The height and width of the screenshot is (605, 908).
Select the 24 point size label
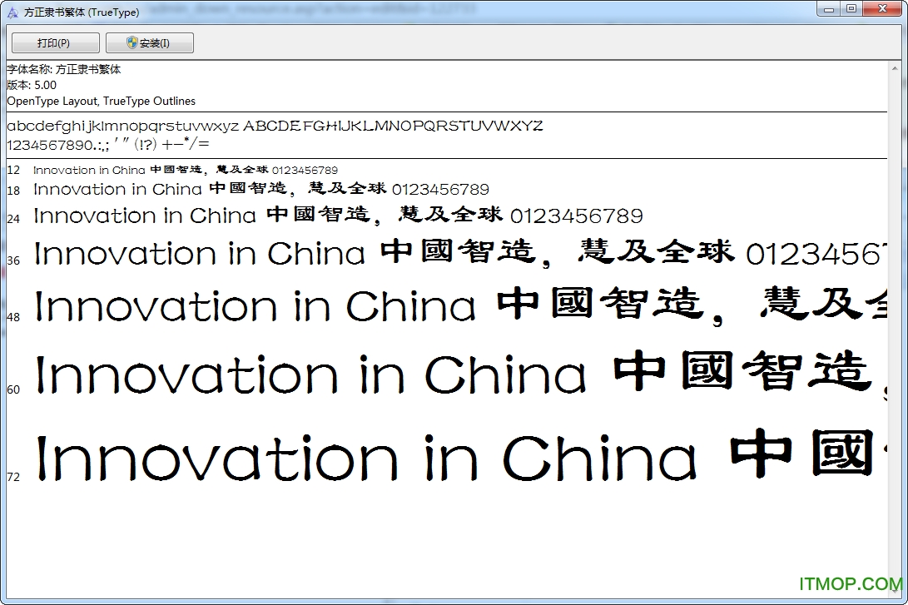tap(13, 219)
